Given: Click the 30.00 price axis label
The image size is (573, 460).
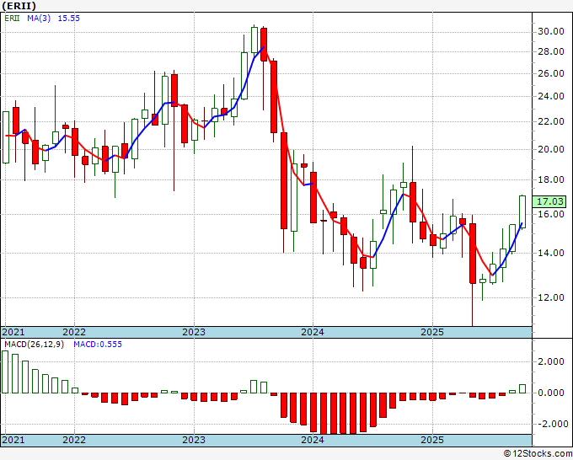Looking at the screenshot, I should [551, 31].
